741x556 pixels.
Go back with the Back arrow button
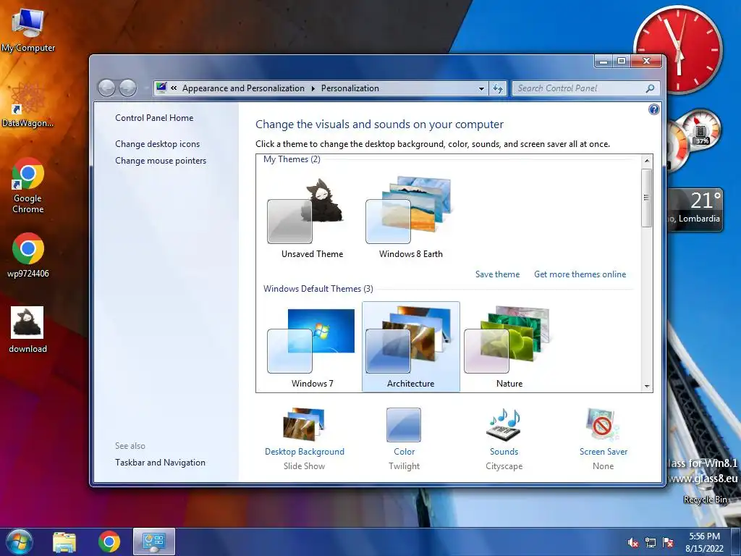(x=106, y=88)
